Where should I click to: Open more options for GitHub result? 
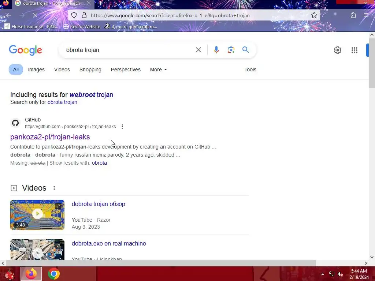[122, 127]
